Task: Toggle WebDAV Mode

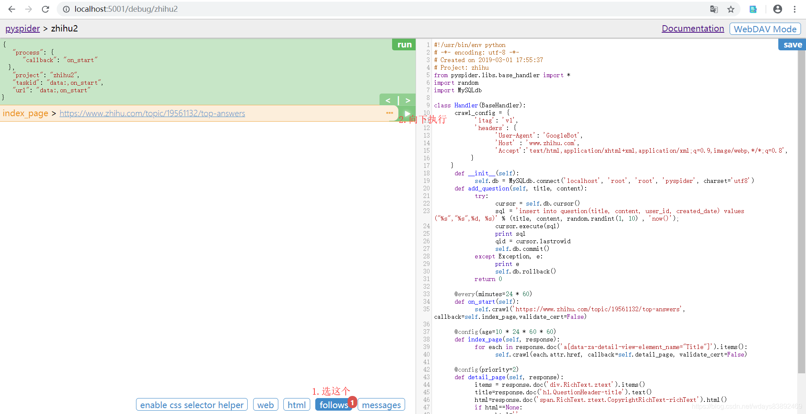Action: click(765, 29)
